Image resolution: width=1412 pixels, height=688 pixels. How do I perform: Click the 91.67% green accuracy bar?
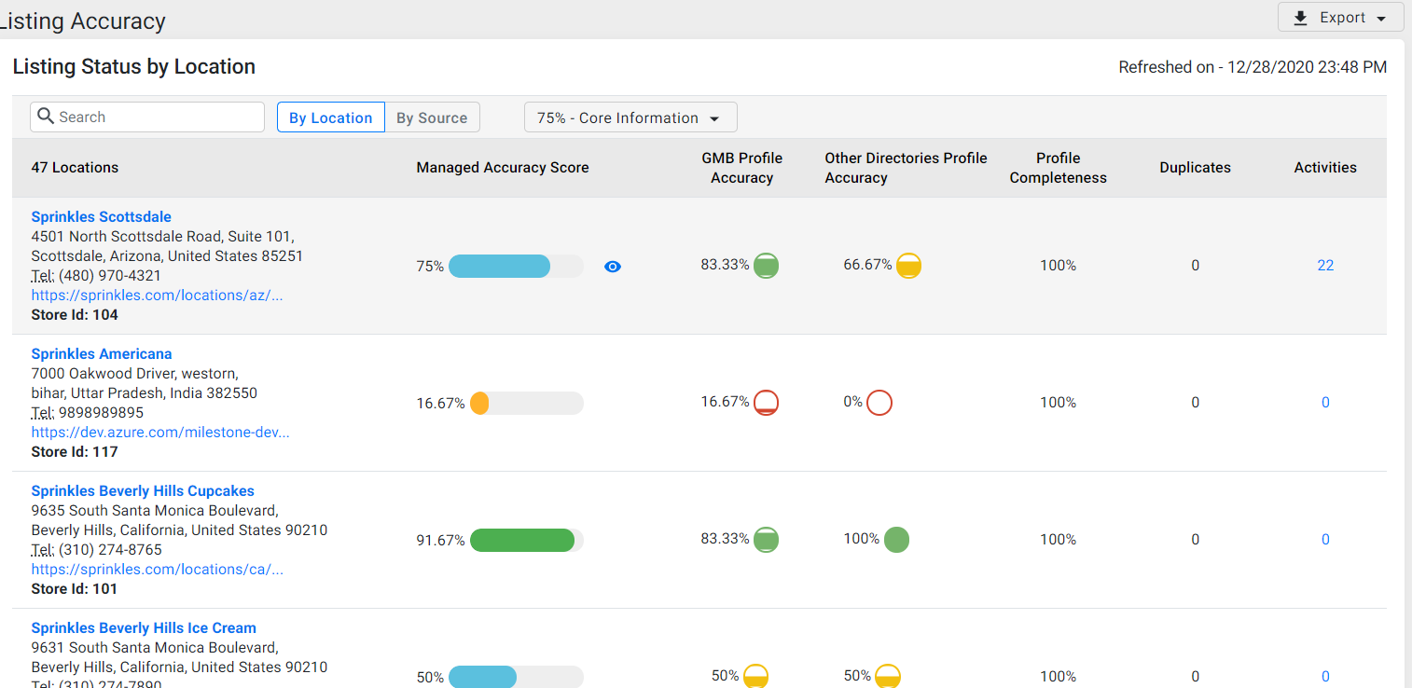click(x=527, y=541)
